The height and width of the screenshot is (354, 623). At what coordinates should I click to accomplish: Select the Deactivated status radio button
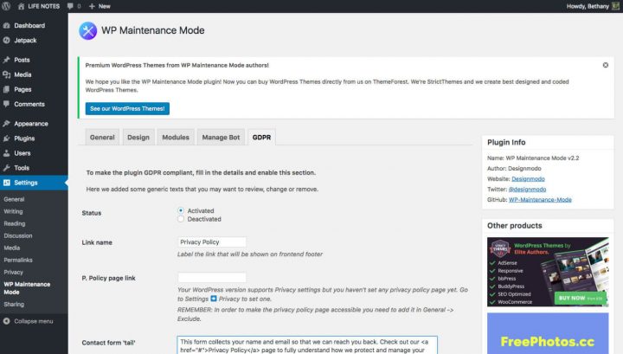pyautogui.click(x=181, y=219)
